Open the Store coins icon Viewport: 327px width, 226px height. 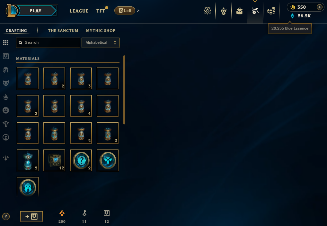point(271,11)
